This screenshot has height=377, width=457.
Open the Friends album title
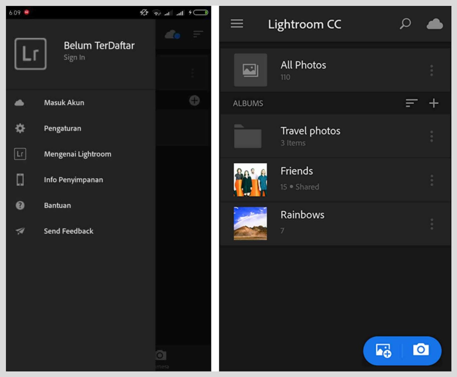(297, 171)
